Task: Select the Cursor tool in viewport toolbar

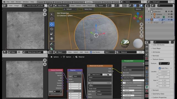Action: (52, 19)
